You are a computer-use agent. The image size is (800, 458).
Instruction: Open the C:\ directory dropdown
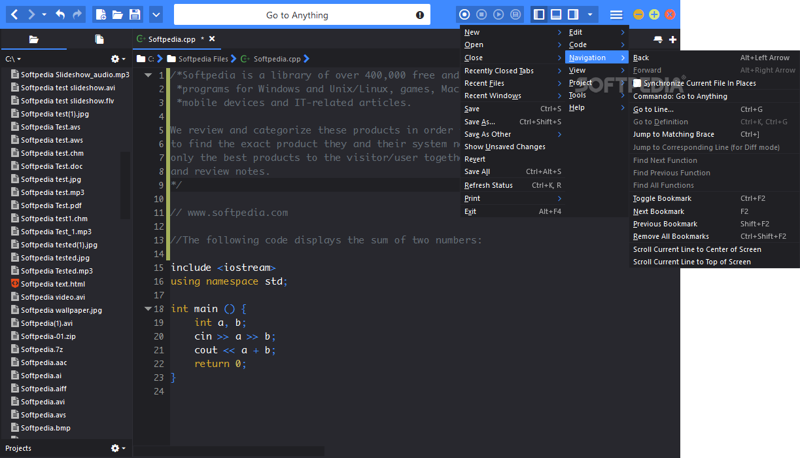(x=13, y=59)
